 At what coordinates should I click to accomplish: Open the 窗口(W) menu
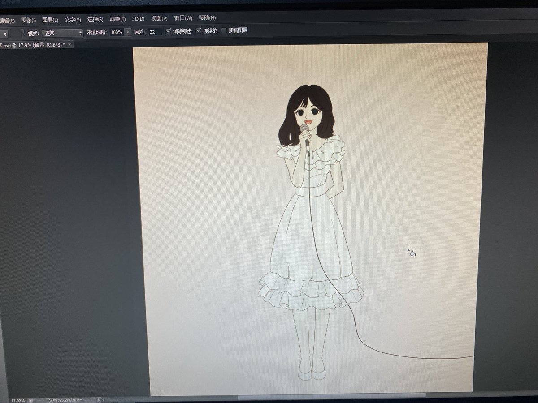183,18
